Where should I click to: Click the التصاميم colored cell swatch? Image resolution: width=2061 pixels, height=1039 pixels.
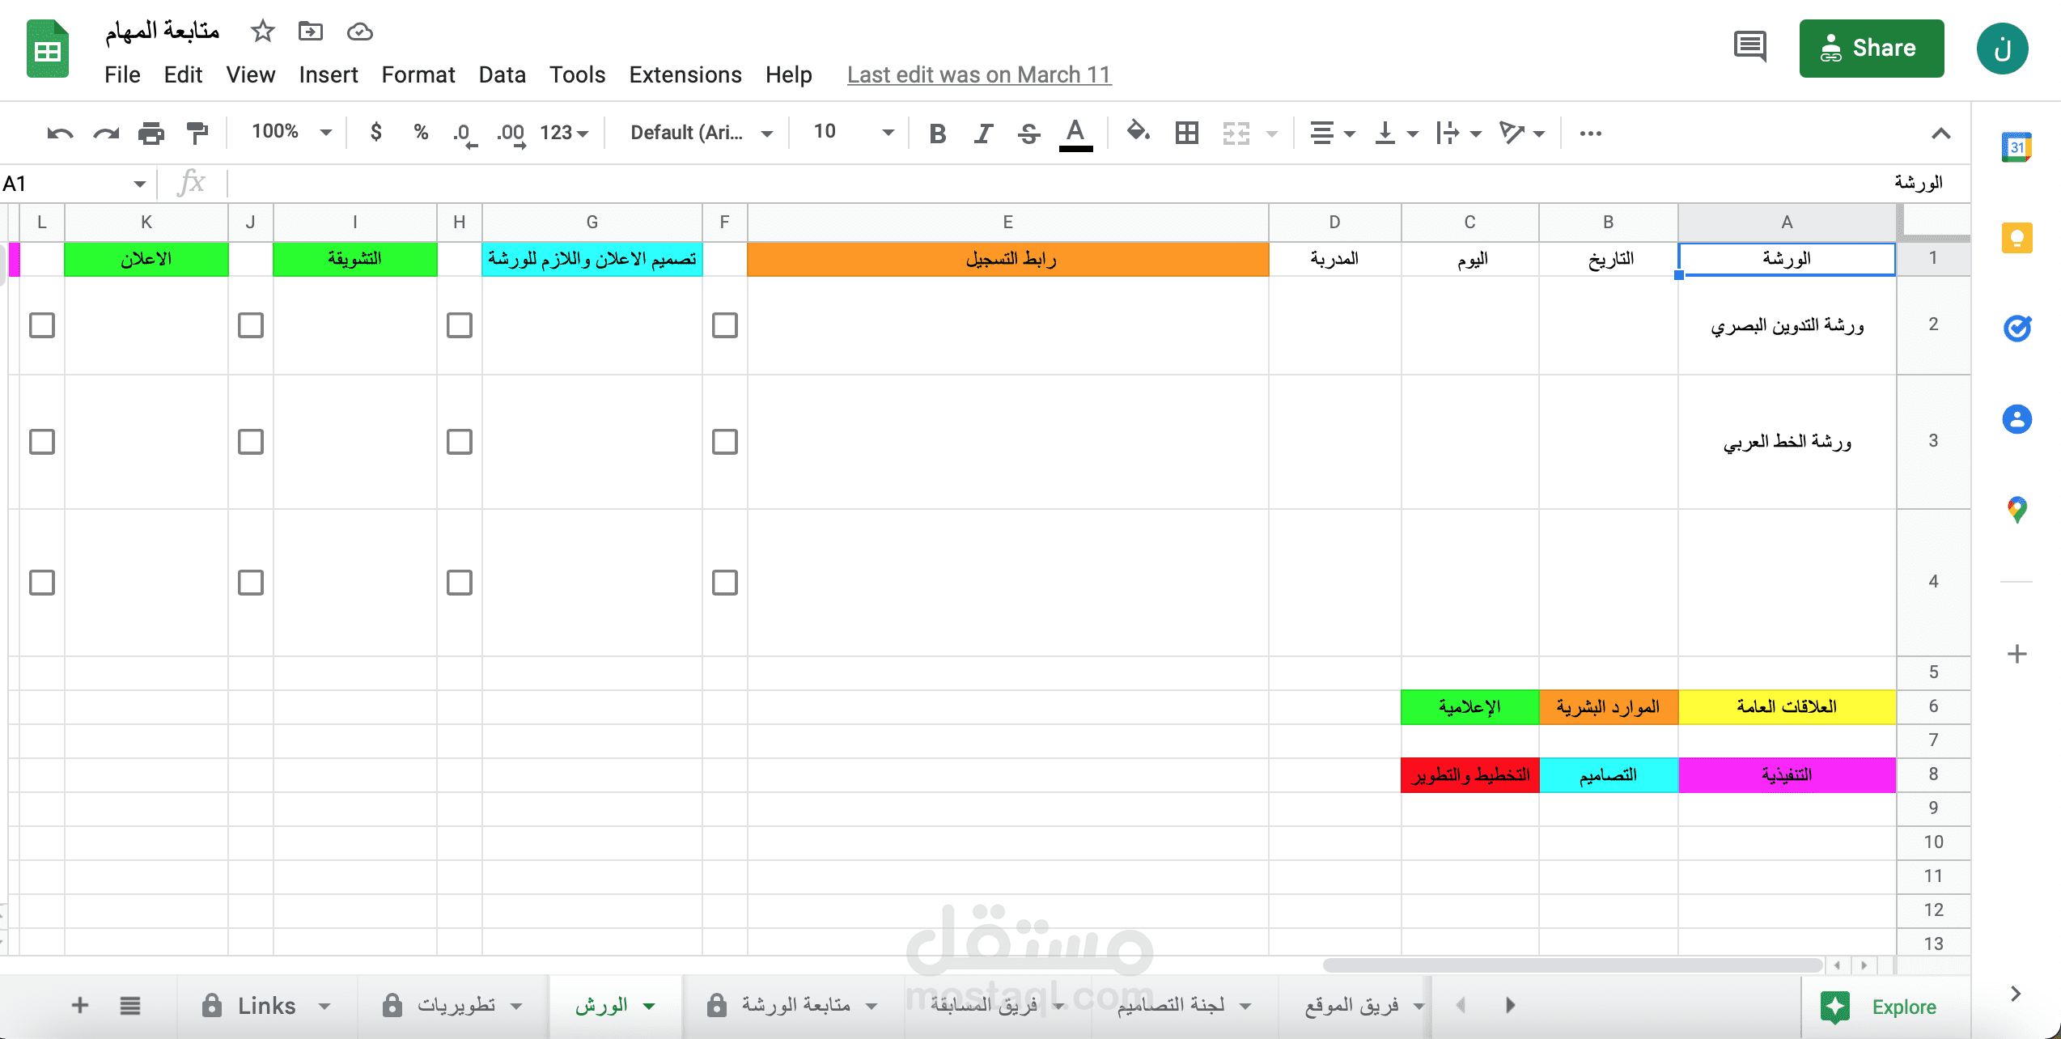click(x=1607, y=774)
